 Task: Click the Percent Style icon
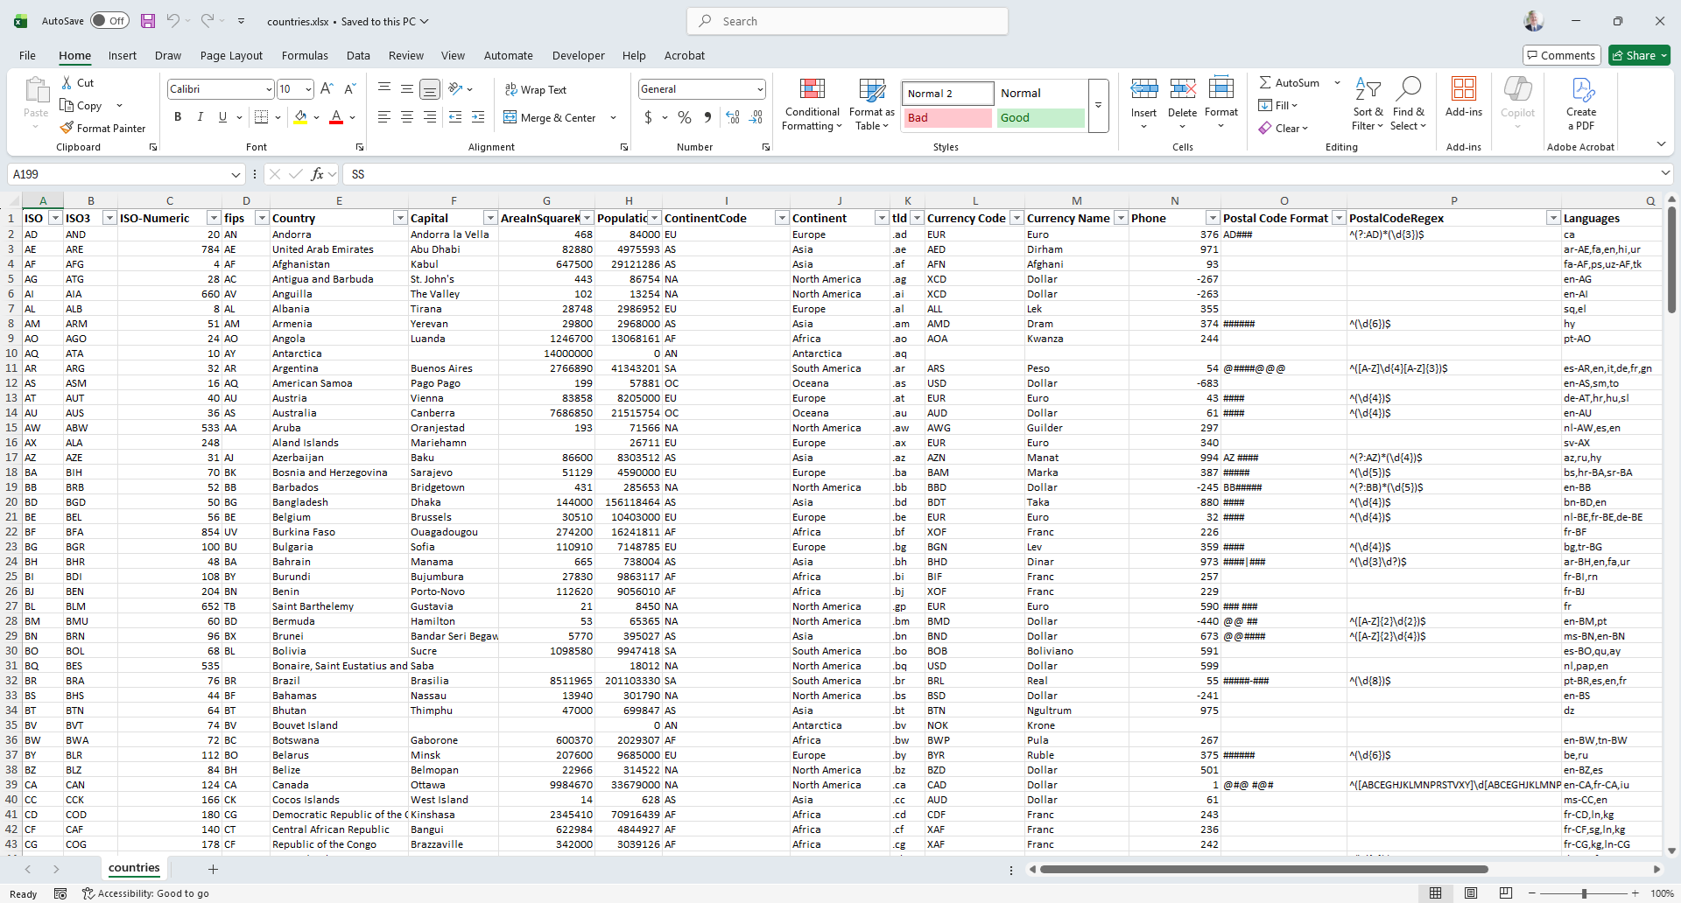(685, 117)
